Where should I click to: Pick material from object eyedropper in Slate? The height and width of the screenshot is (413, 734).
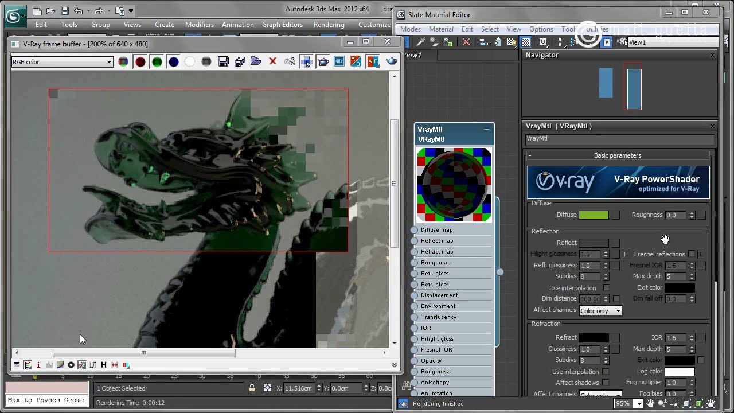tap(420, 42)
